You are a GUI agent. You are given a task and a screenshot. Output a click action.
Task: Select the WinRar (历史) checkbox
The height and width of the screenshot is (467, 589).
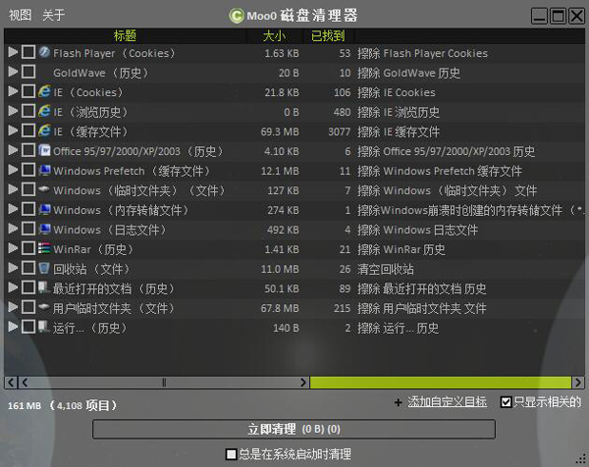coord(28,248)
